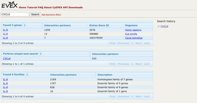Open help icon beside Perform simple text search
197x103 pixels.
(41, 54)
